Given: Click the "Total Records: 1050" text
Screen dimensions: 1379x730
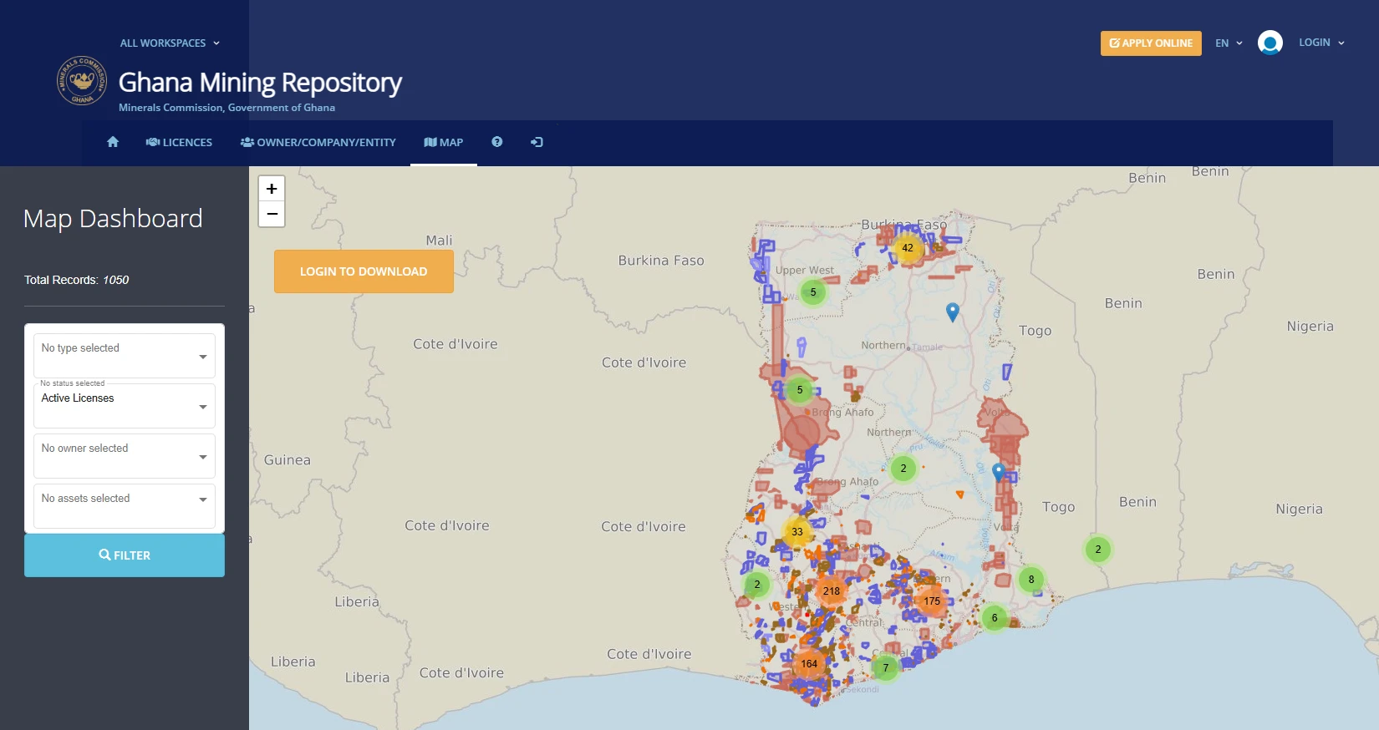Looking at the screenshot, I should pos(77,280).
